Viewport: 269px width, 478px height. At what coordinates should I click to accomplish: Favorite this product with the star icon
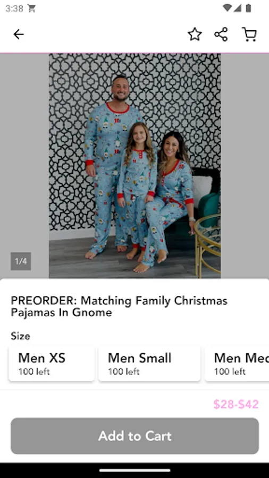click(195, 34)
